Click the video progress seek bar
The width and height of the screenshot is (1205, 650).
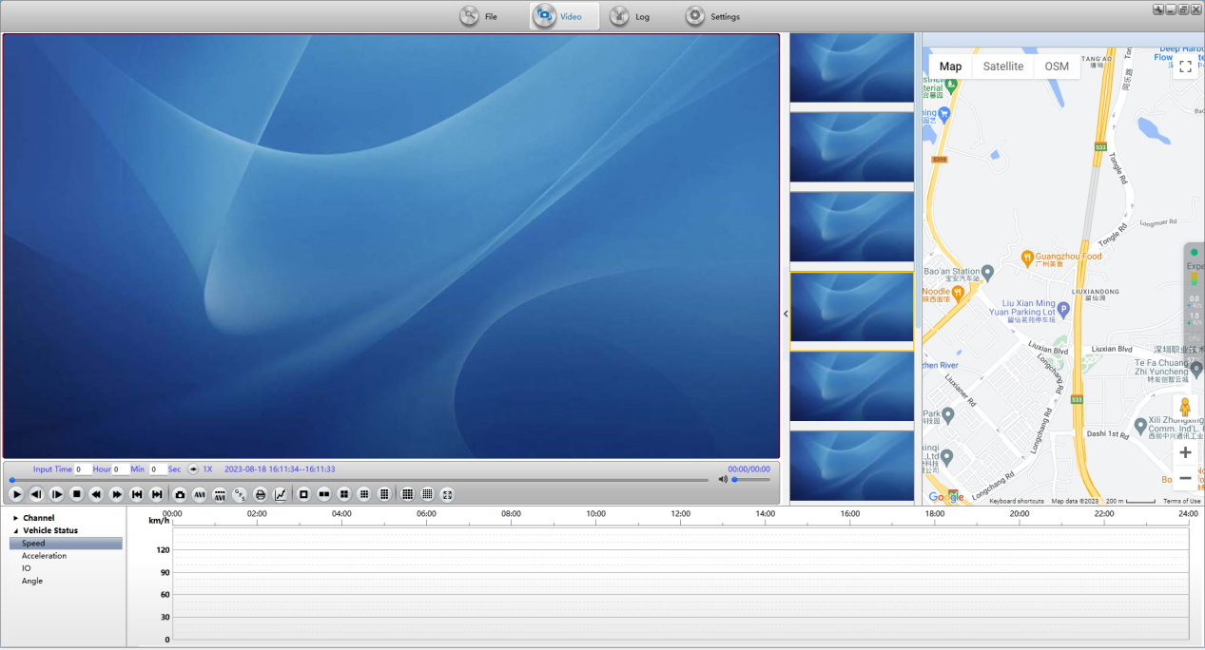point(360,480)
